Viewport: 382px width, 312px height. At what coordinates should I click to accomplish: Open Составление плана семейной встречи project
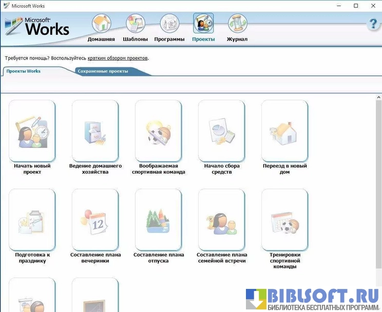coord(221,220)
